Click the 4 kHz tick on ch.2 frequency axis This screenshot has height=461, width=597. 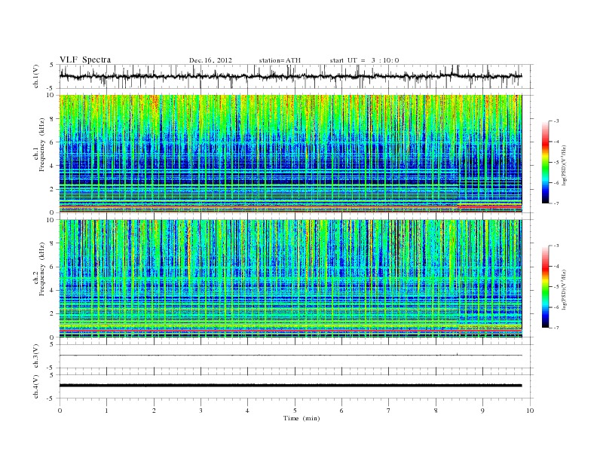(x=53, y=291)
